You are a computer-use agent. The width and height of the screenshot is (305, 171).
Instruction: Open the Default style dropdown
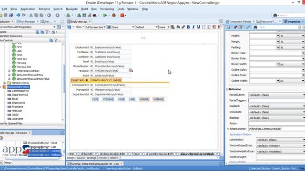pyautogui.click(x=146, y=27)
